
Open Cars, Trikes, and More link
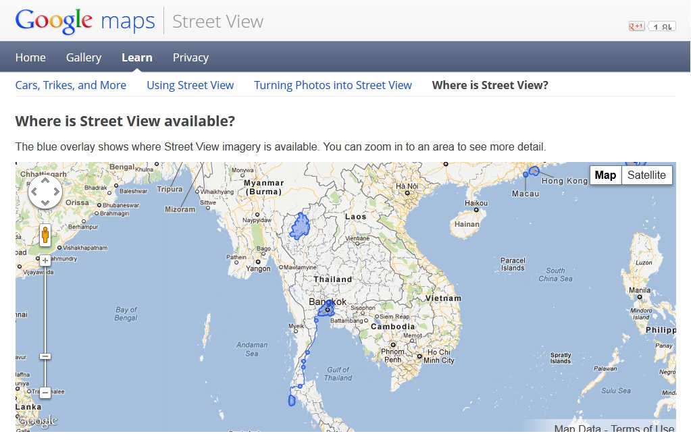pos(71,85)
